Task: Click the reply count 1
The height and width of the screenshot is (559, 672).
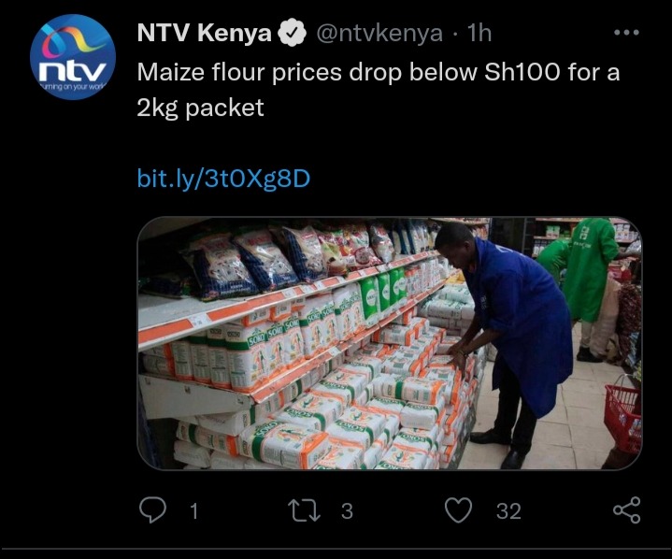Action: pos(194,511)
